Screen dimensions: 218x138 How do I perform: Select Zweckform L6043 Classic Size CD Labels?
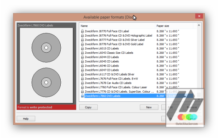coord(109,53)
